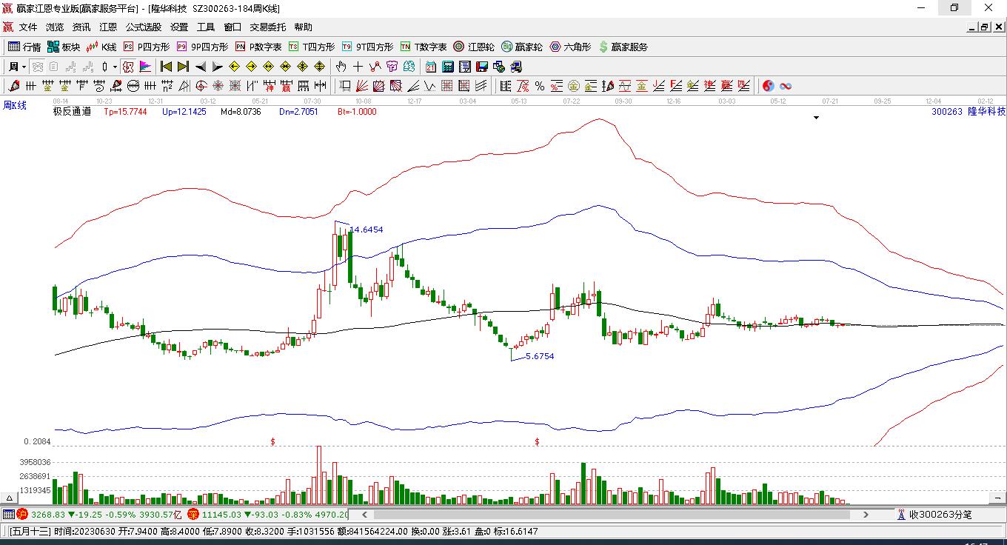This screenshot has height=545, width=1007.
Task: Click the Dn=2.7051 indicator value
Action: click(298, 112)
